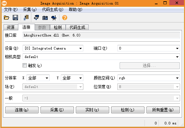The width and height of the screenshot is (185, 128).
Task: Open the 文件(F) menu
Action: click(x=11, y=10)
